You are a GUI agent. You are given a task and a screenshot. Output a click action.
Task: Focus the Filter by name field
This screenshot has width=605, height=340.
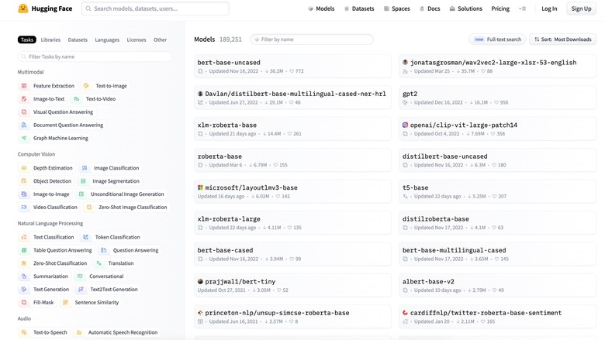click(x=312, y=39)
